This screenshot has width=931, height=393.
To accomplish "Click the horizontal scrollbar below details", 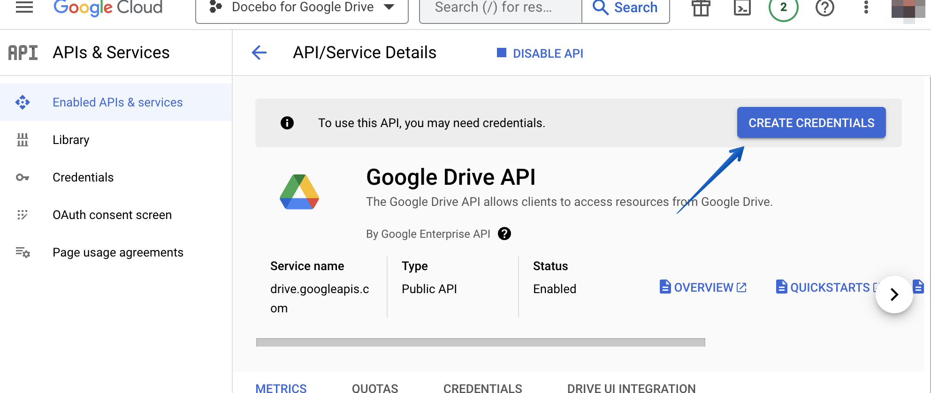I will click(x=481, y=342).
